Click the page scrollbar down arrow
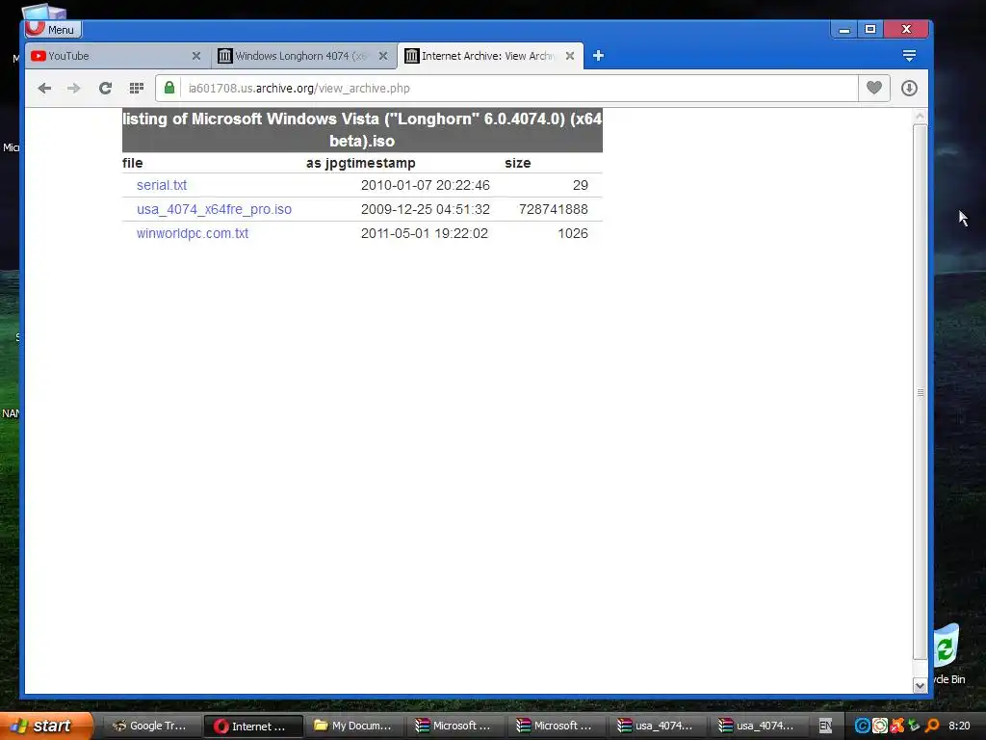 (x=920, y=685)
